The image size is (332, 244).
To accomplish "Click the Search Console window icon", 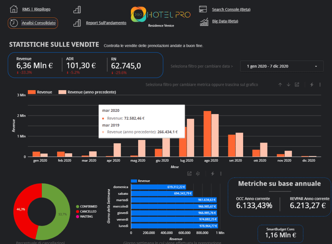I will 203,9.
